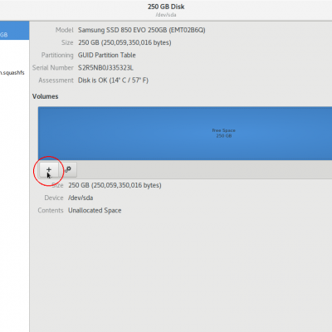Click the Serial Number field label
The image size is (332, 332).
(53, 68)
